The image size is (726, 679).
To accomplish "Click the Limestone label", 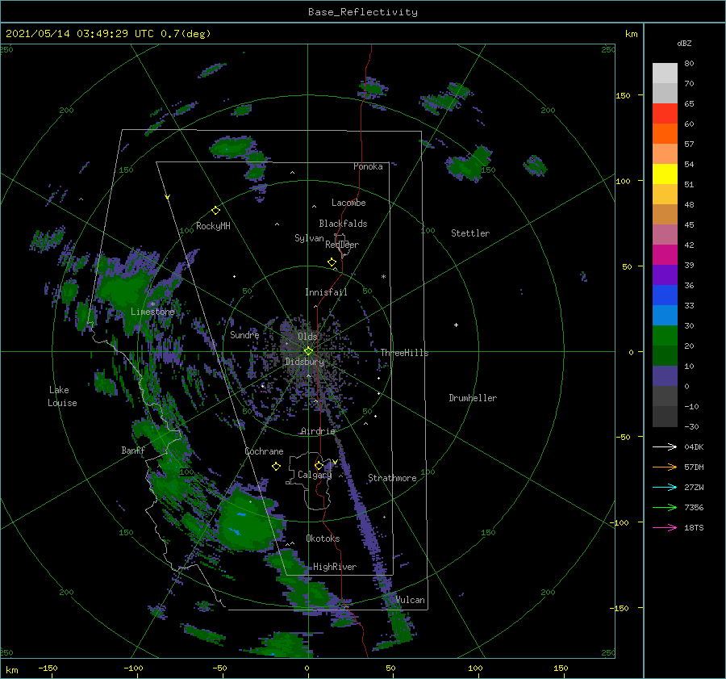I will 152,312.
